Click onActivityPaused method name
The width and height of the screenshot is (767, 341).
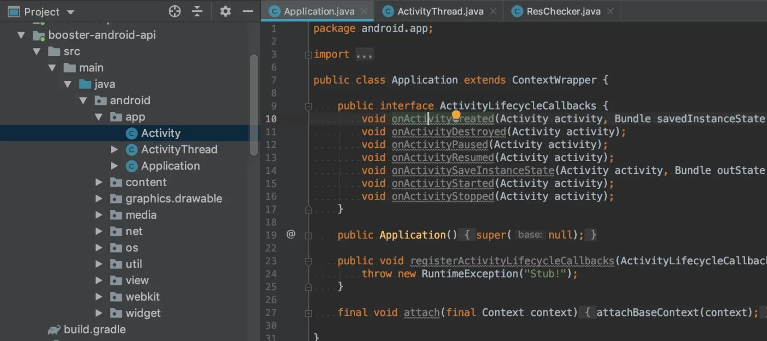440,145
